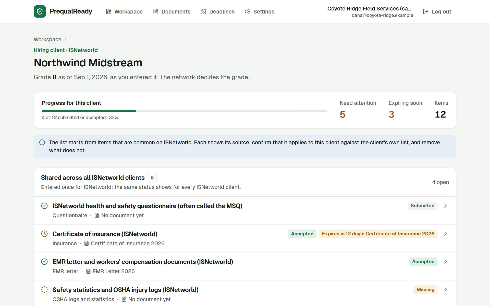This screenshot has height=306, width=490.
Task: Expand the Safety statistics OSHA row chevron
Action: click(x=446, y=290)
